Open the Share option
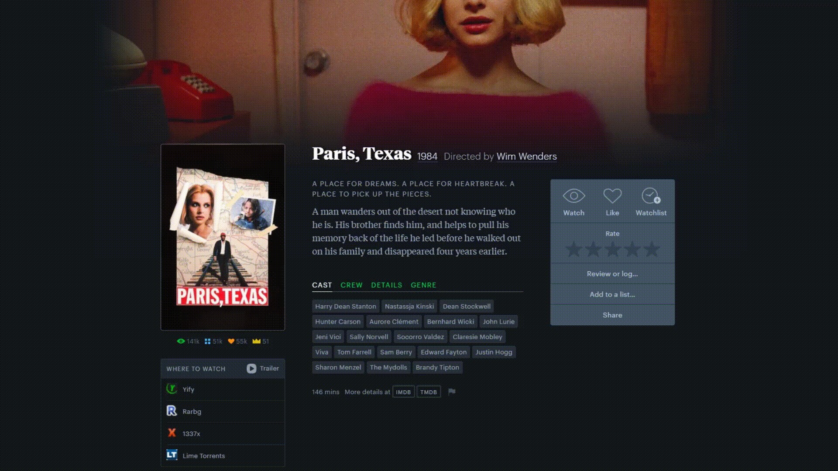The width and height of the screenshot is (838, 471). click(612, 315)
